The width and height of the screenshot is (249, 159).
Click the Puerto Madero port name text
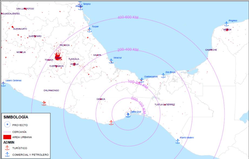(187, 138)
